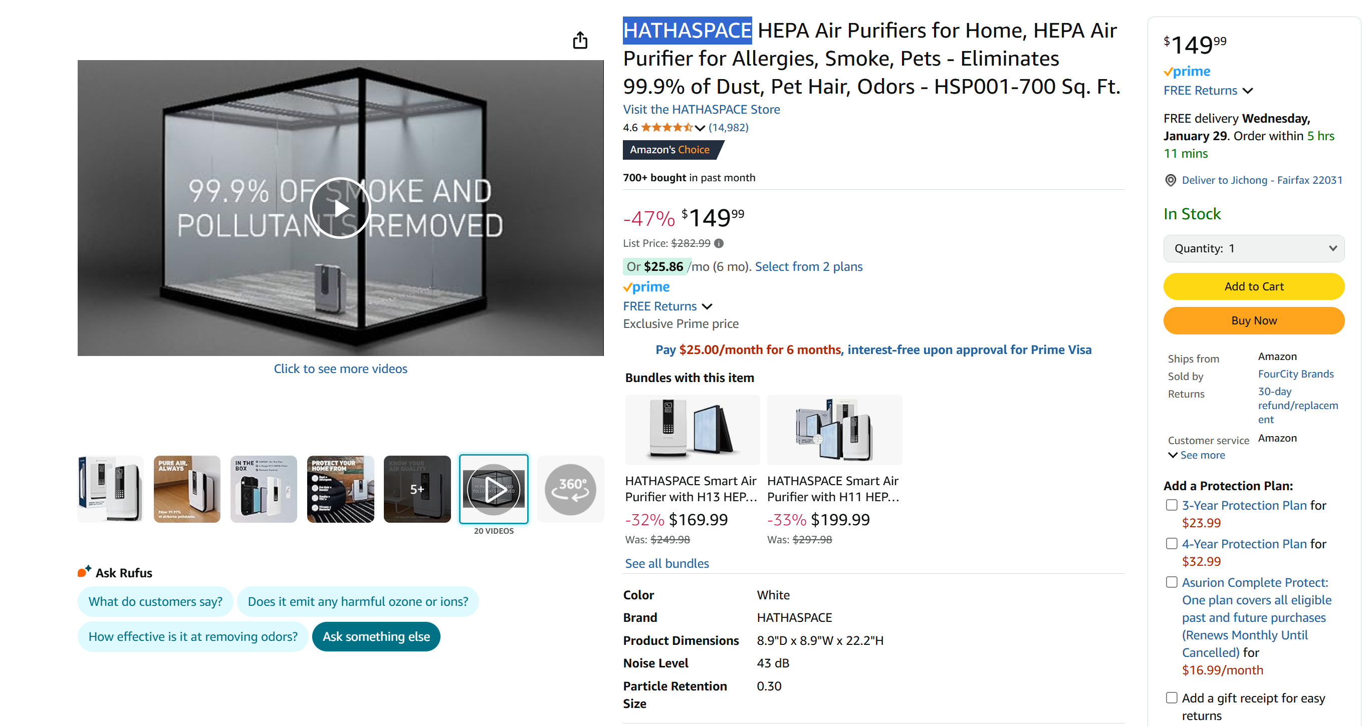Viewport: 1364px width, 726px height.
Task: Click the Ask Rufus sparkle icon
Action: (x=84, y=571)
